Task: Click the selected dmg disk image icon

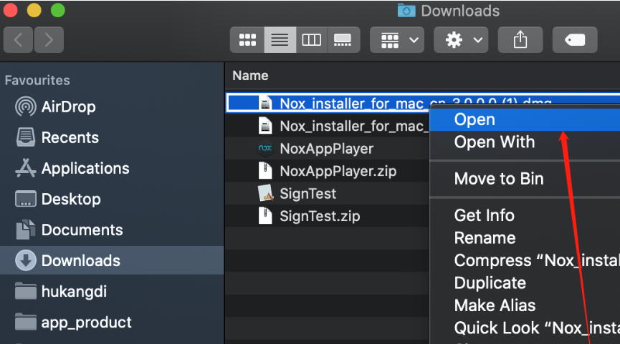Action: coord(265,104)
